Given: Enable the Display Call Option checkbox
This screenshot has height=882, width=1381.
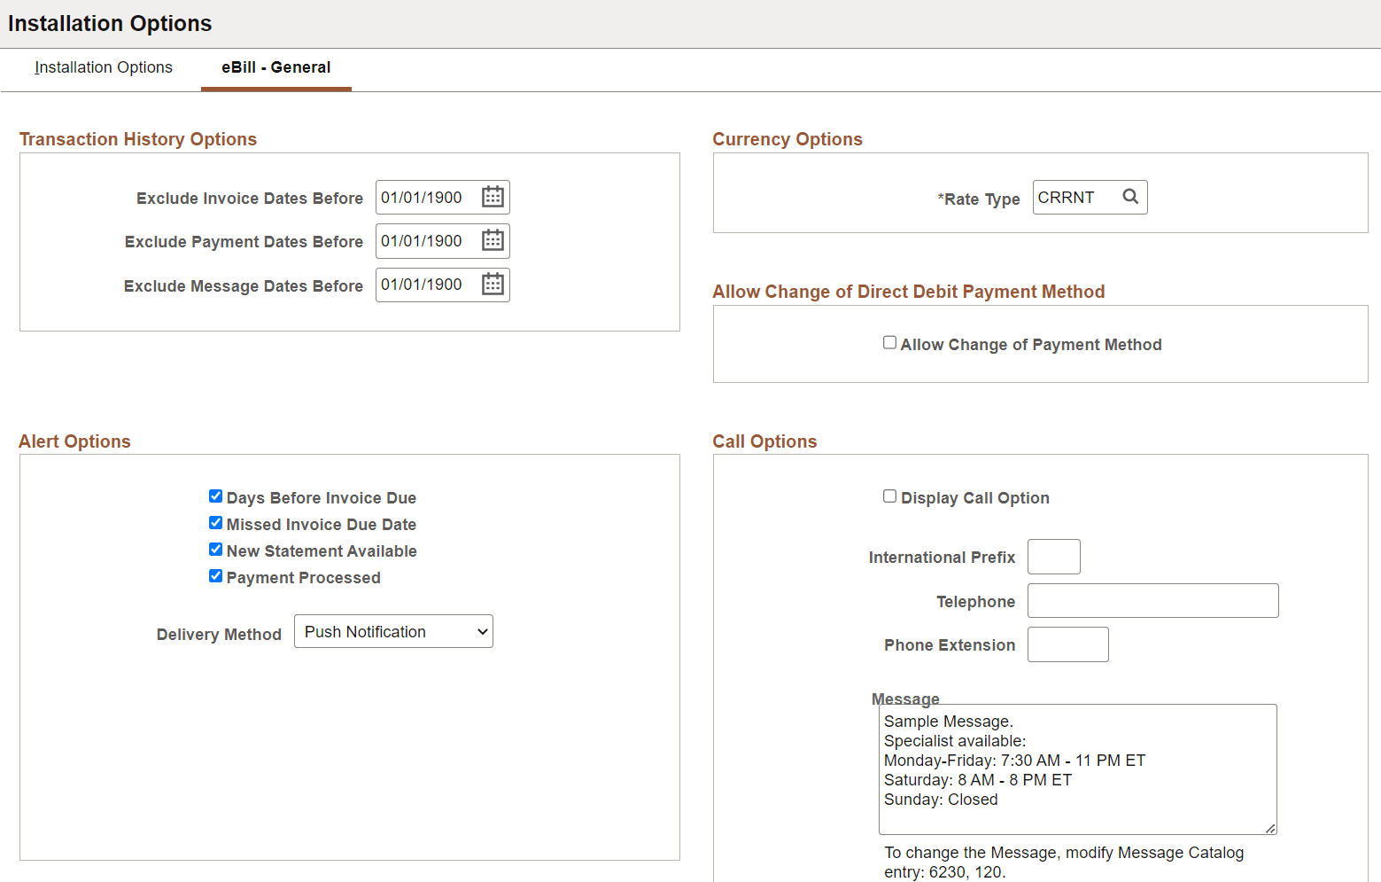Looking at the screenshot, I should 889,496.
